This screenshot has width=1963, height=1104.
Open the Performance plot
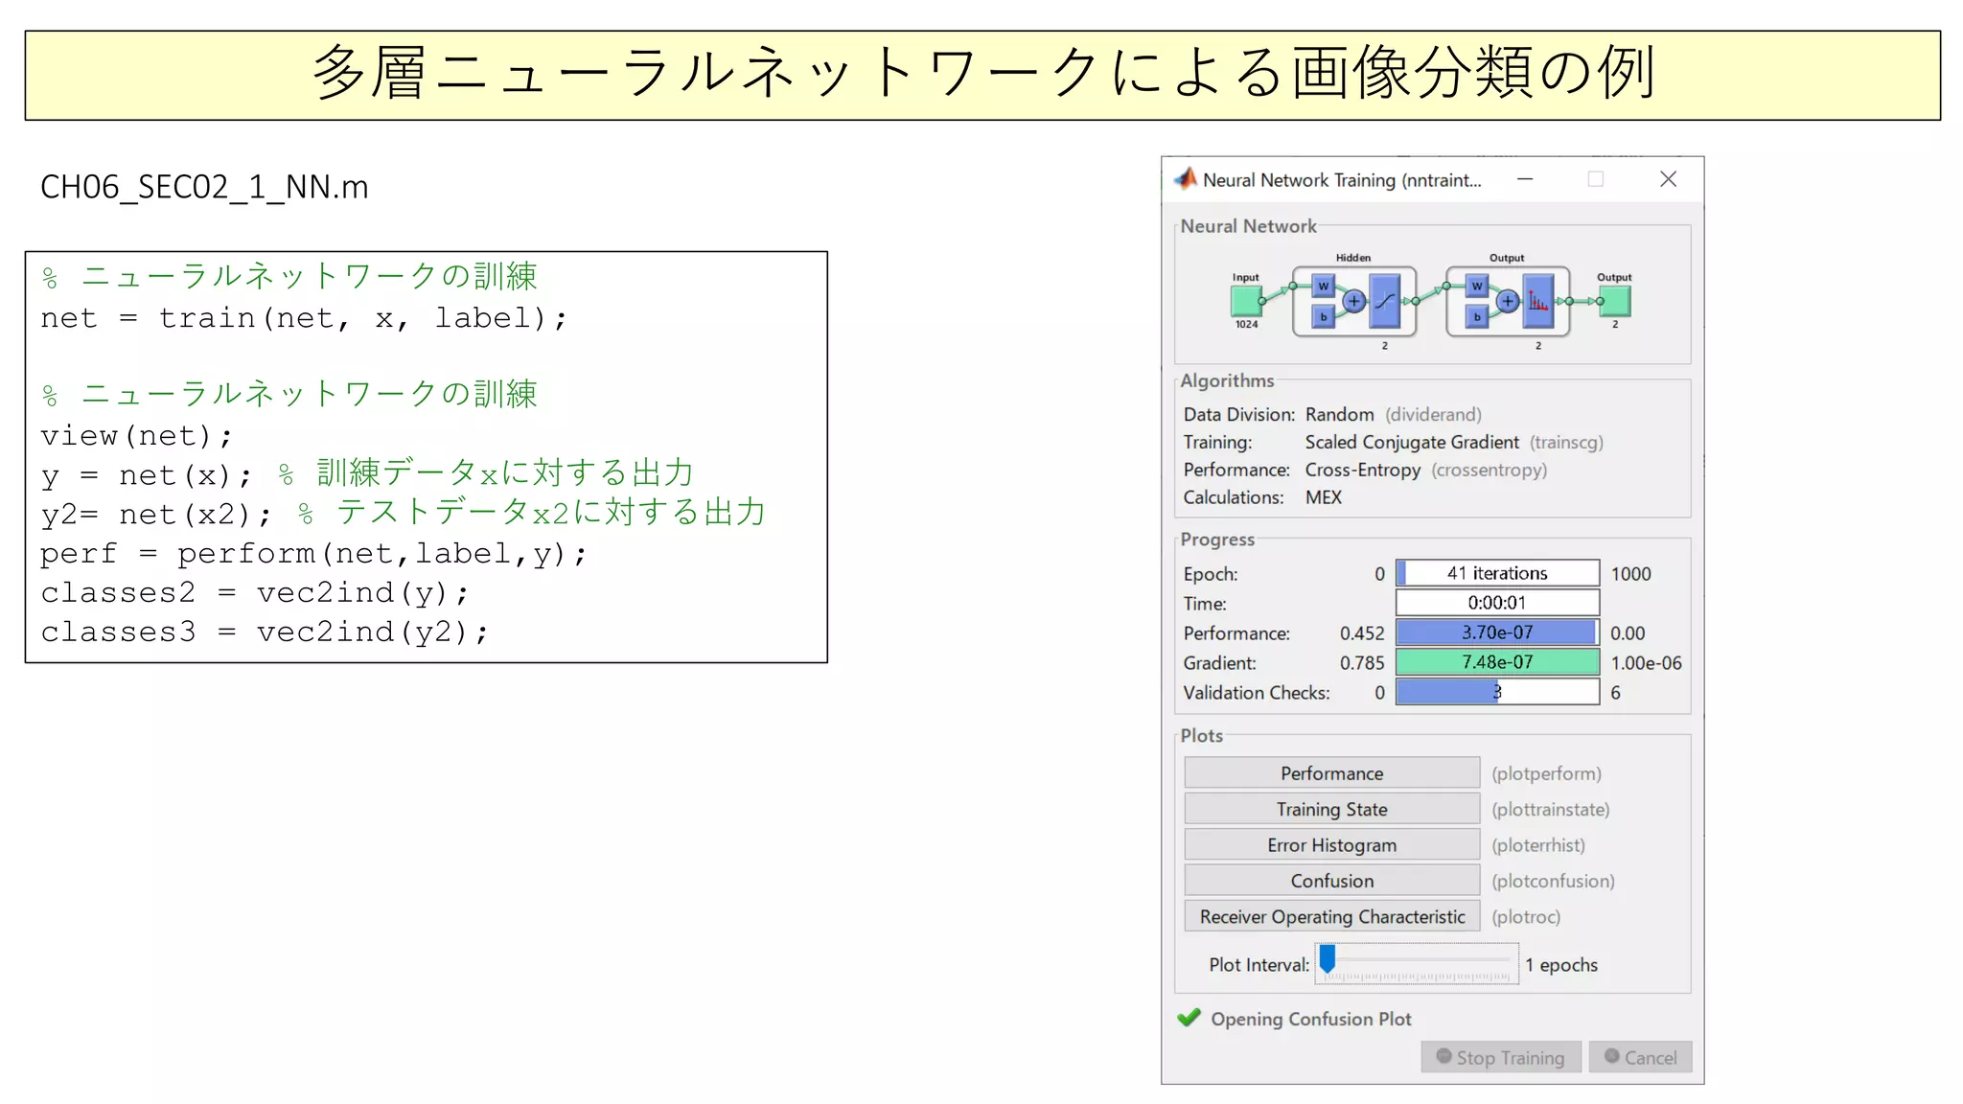point(1332,772)
